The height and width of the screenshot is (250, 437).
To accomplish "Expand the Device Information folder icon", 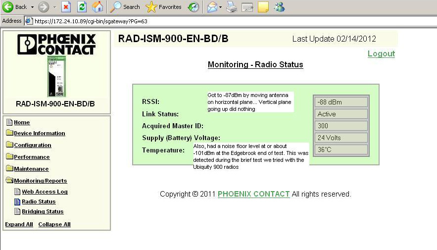I will 9,133.
